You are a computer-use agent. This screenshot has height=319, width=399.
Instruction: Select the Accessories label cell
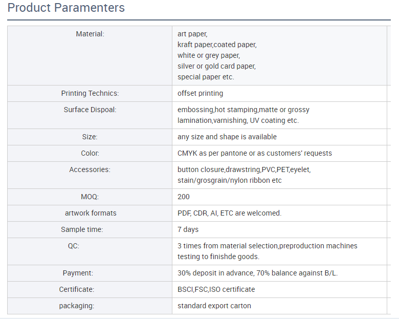click(90, 175)
